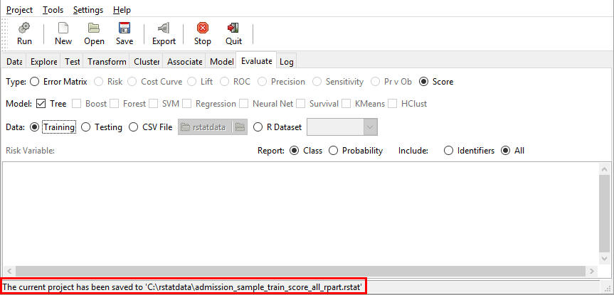This screenshot has width=614, height=295.
Task: Click the folder icon next to the rstatdata field
Action: [240, 127]
